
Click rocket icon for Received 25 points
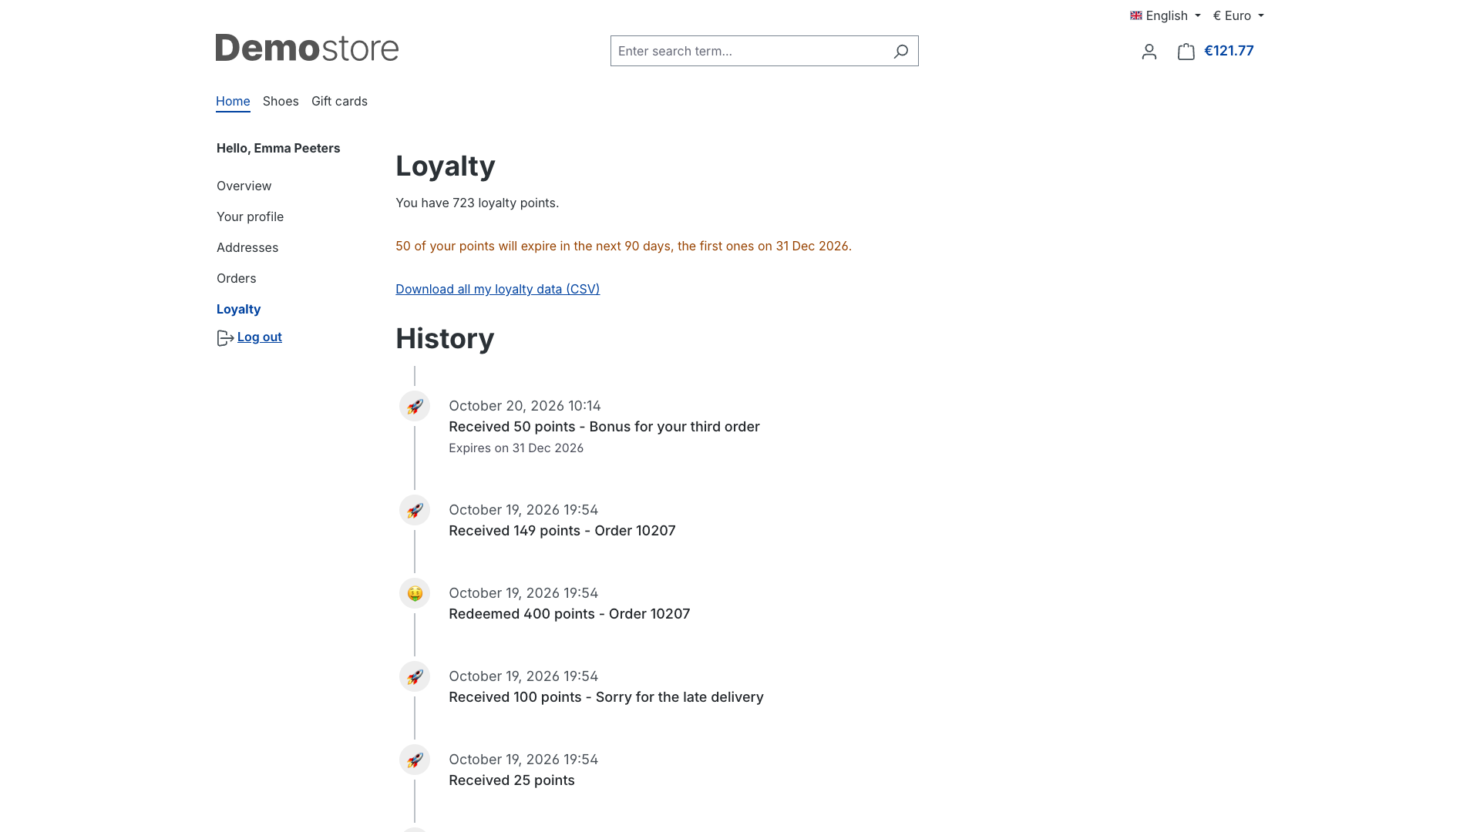415,760
